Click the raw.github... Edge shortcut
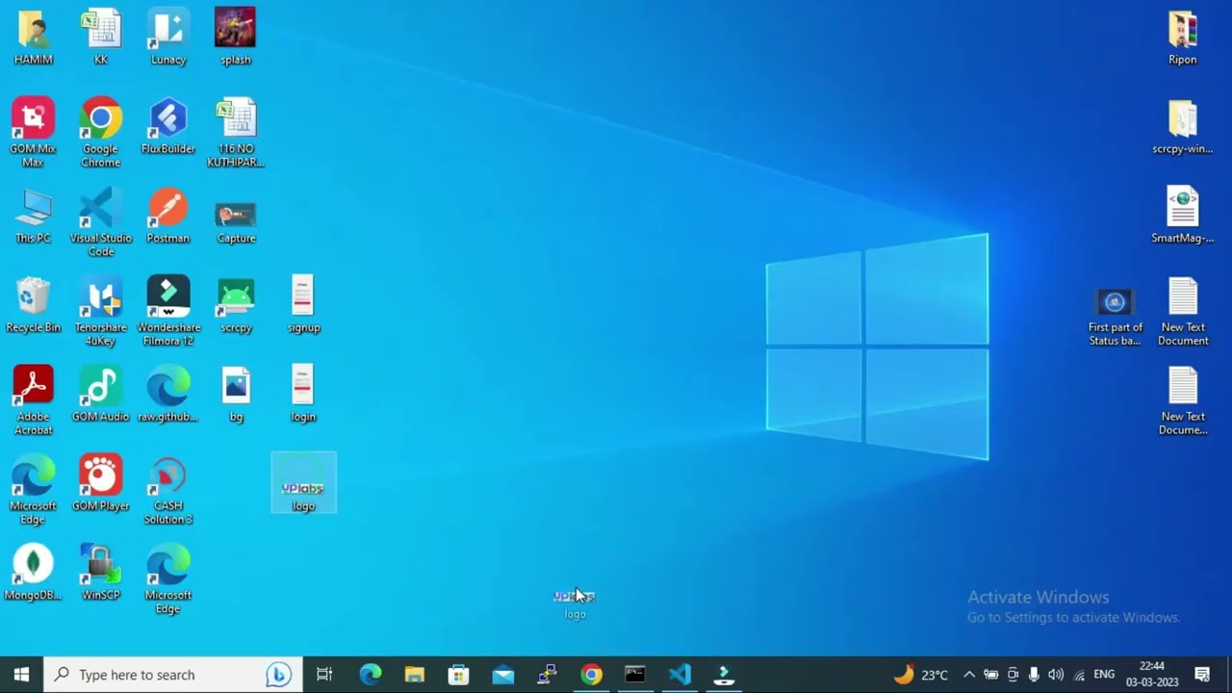Viewport: 1232px width, 693px height. click(x=168, y=394)
